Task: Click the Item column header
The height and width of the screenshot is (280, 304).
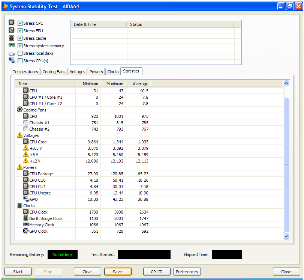Action: 45,84
